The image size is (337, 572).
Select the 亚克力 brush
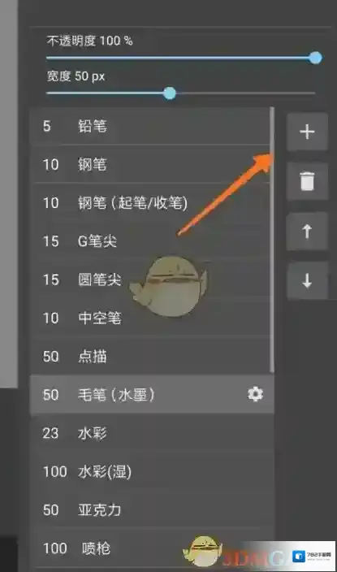pos(151,510)
